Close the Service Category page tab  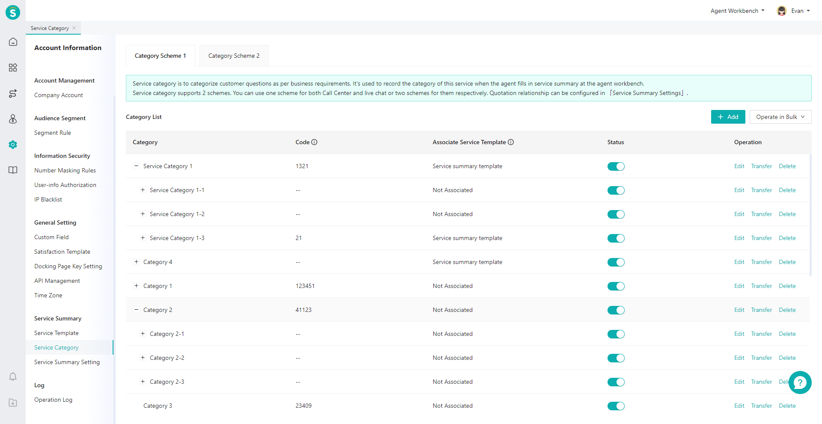tap(74, 28)
